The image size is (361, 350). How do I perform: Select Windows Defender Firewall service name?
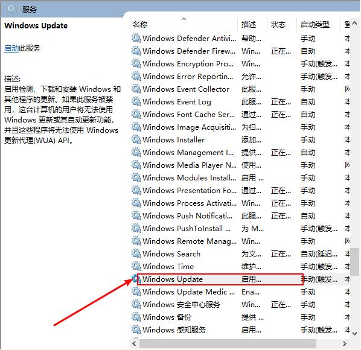coord(189,51)
